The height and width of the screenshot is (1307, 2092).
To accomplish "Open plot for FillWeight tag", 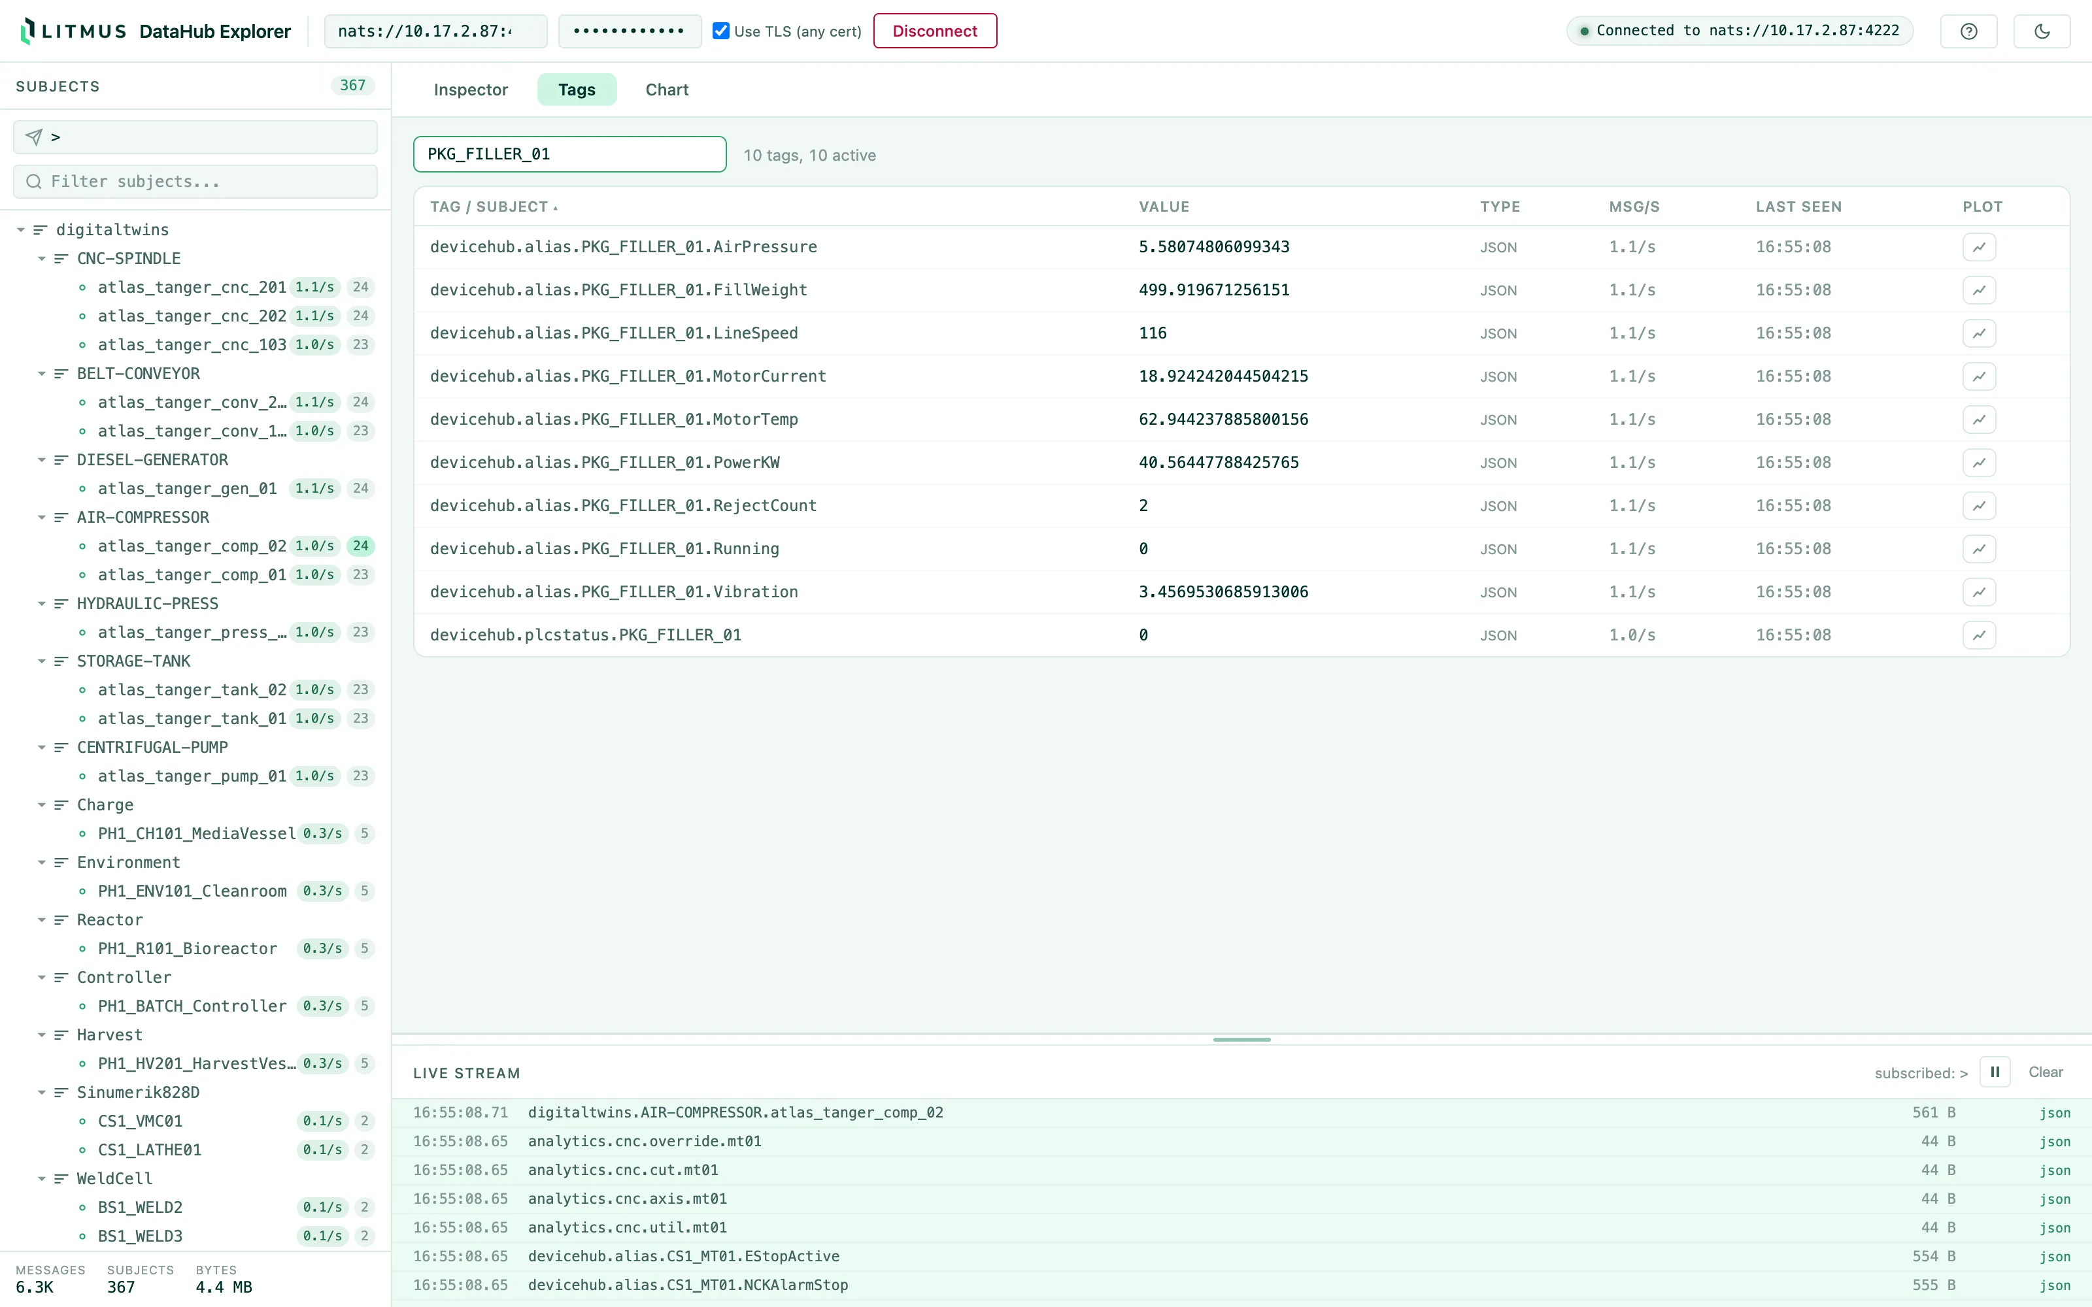I will pyautogui.click(x=1979, y=290).
